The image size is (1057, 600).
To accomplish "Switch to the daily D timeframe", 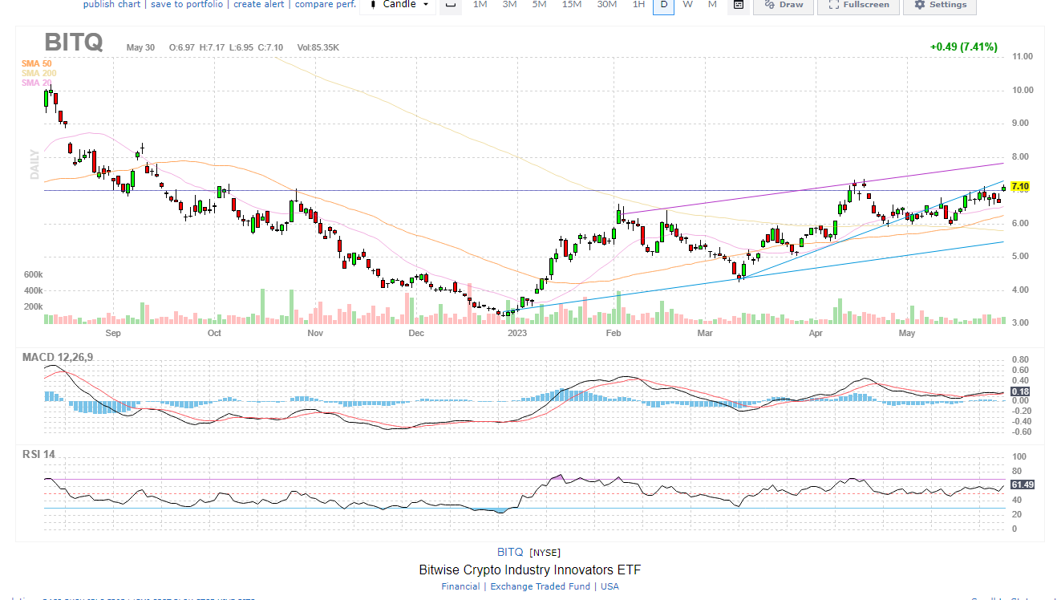I will (x=663, y=5).
